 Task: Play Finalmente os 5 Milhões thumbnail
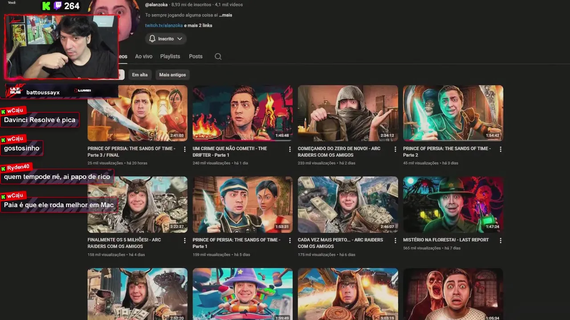pos(138,204)
